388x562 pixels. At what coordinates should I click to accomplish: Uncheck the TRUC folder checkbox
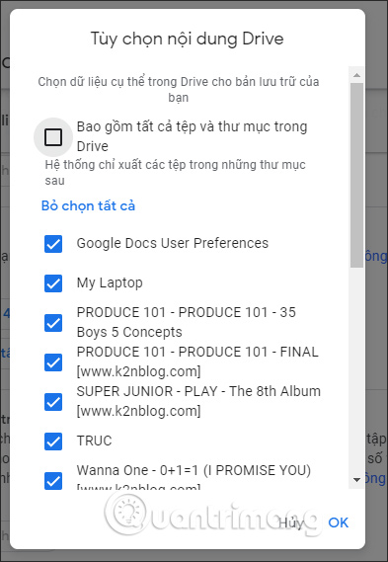[53, 442]
